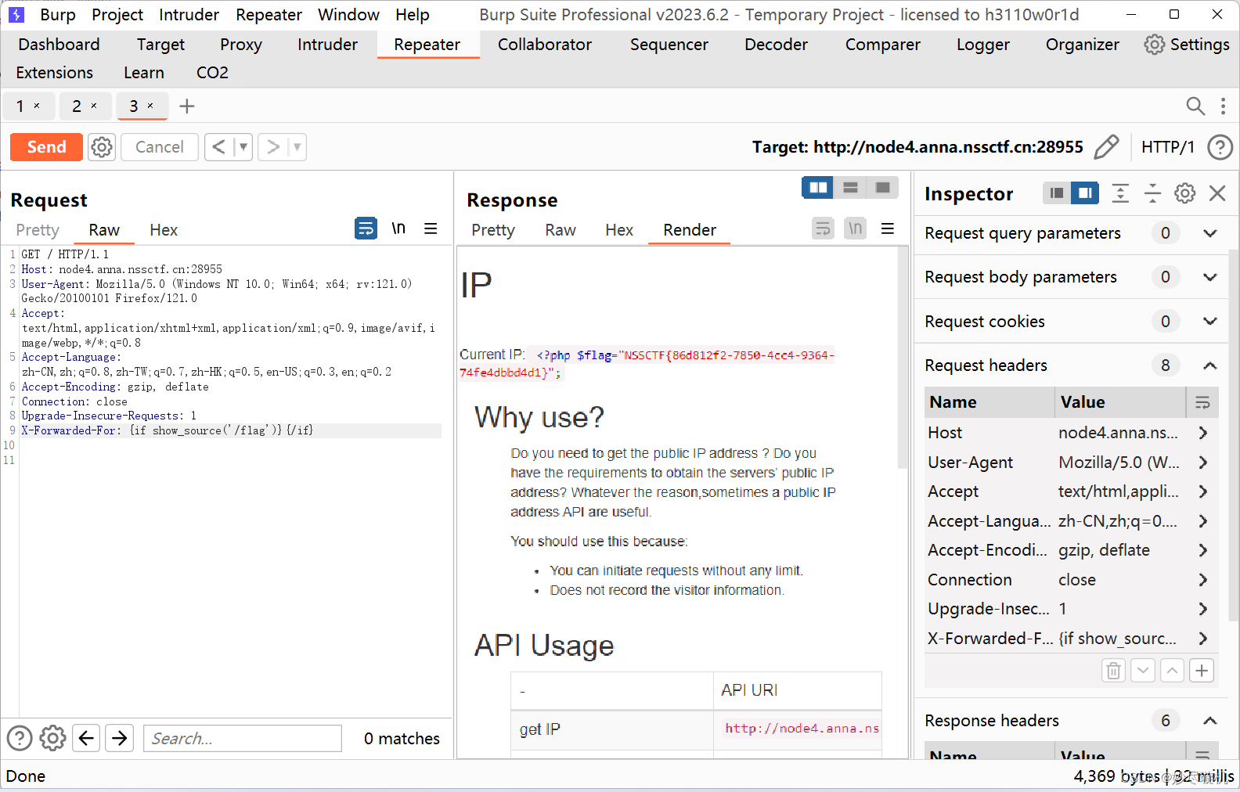Open the Window menu
The height and width of the screenshot is (792, 1240).
pyautogui.click(x=348, y=15)
